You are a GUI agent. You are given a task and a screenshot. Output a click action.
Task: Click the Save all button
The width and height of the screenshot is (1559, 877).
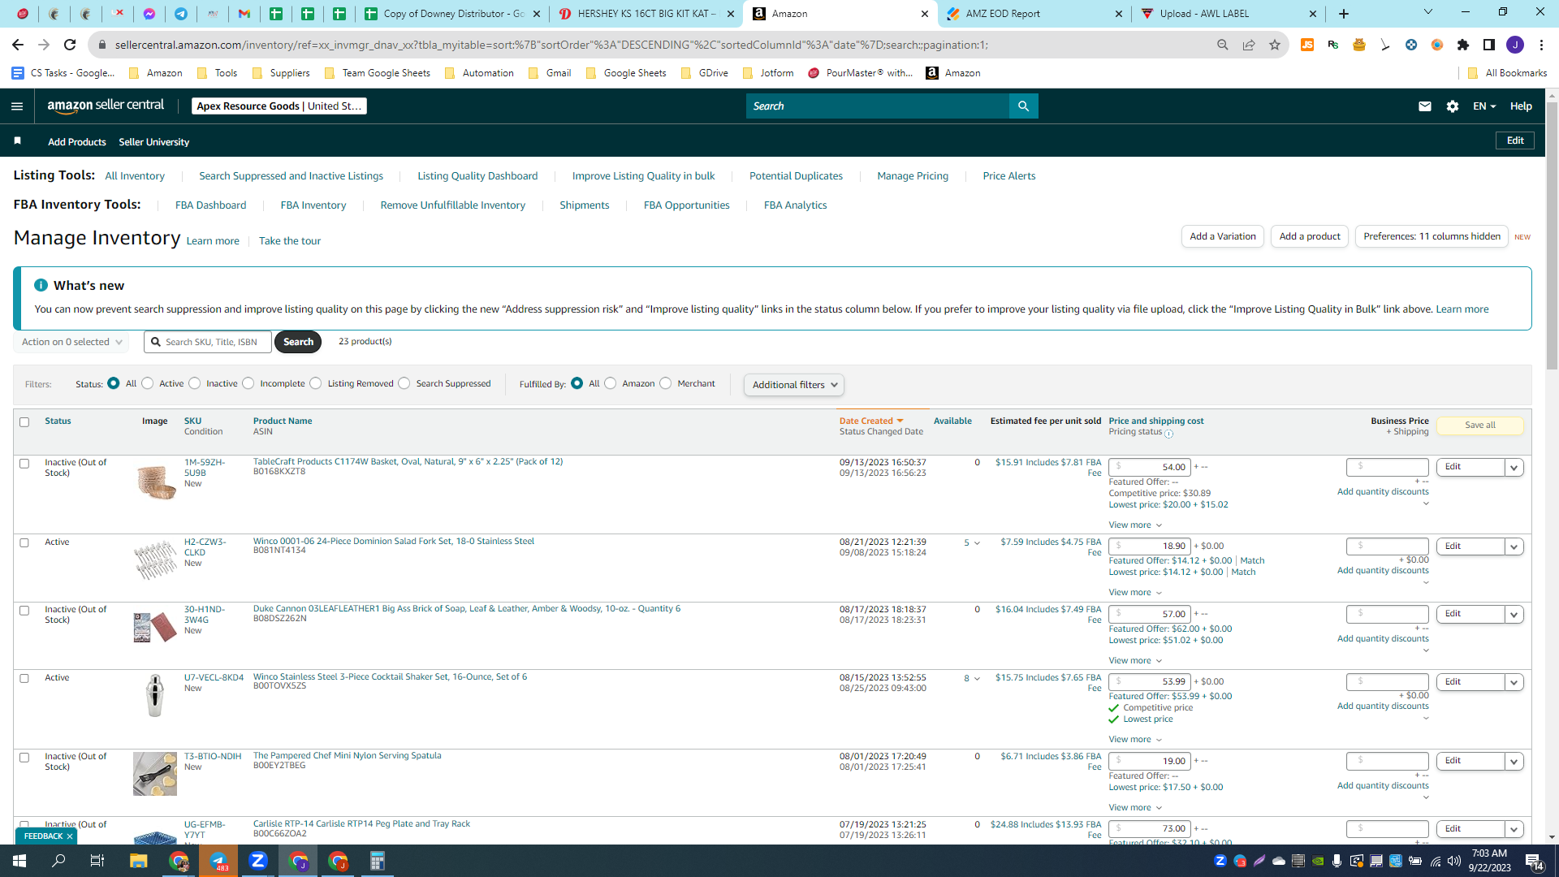coord(1480,426)
